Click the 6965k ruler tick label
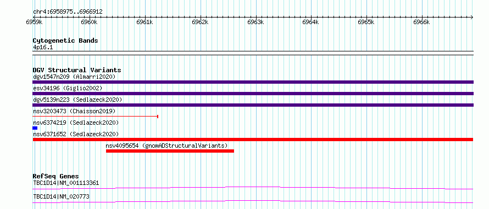Image resolution: width=489 pixels, height=209 pixels. pyautogui.click(x=366, y=22)
